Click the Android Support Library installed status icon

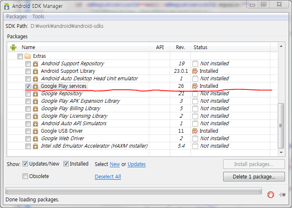click(x=195, y=71)
